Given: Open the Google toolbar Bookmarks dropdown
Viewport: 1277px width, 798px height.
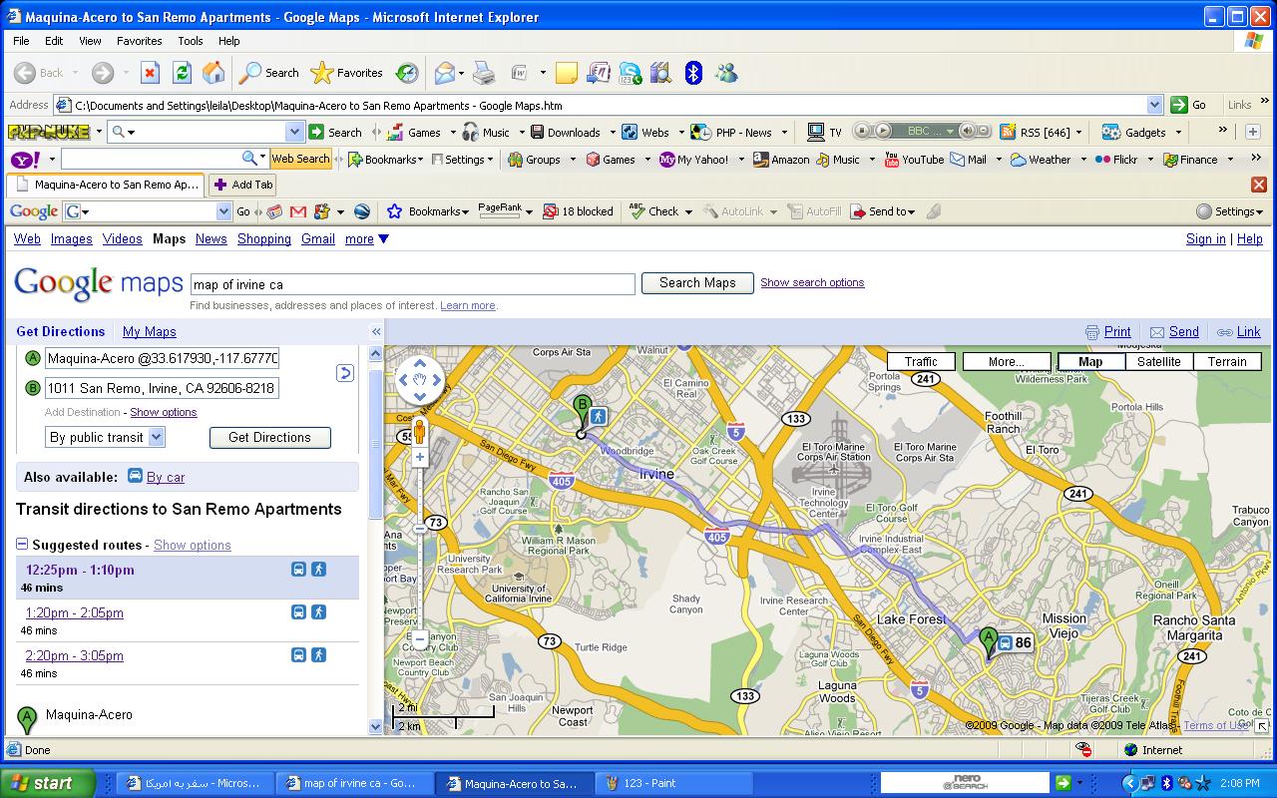Looking at the screenshot, I should tap(428, 211).
